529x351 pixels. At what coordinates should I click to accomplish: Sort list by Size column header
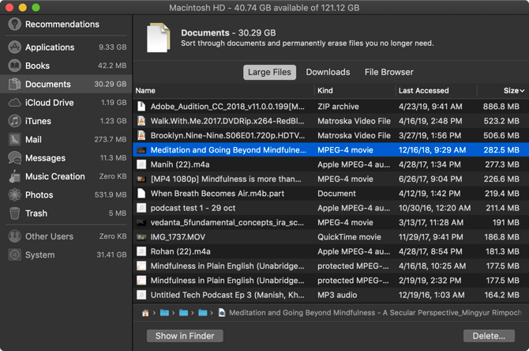pos(512,91)
